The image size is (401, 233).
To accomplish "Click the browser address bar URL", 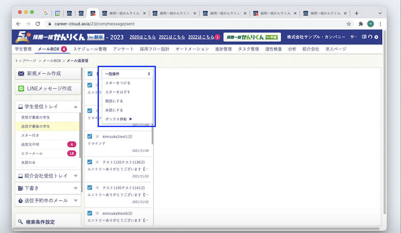I will coord(95,24).
